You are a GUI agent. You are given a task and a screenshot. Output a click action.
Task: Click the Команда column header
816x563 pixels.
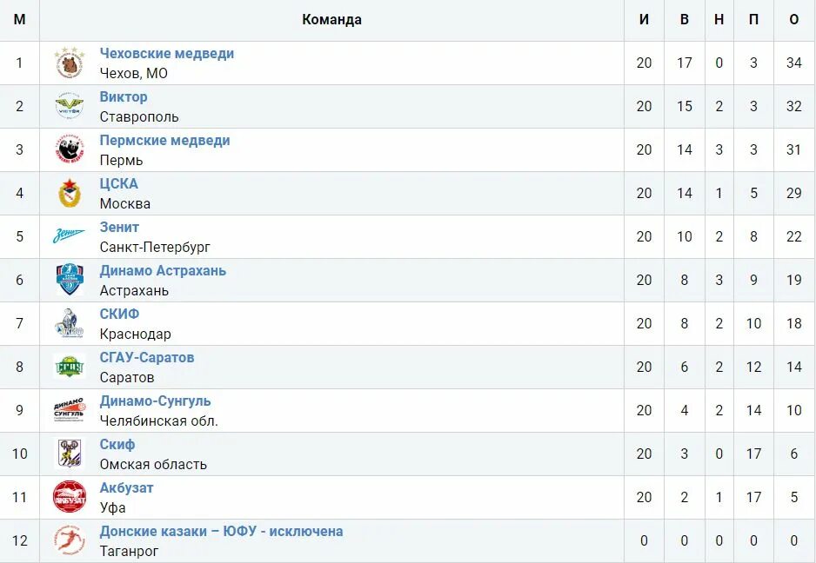click(x=331, y=20)
